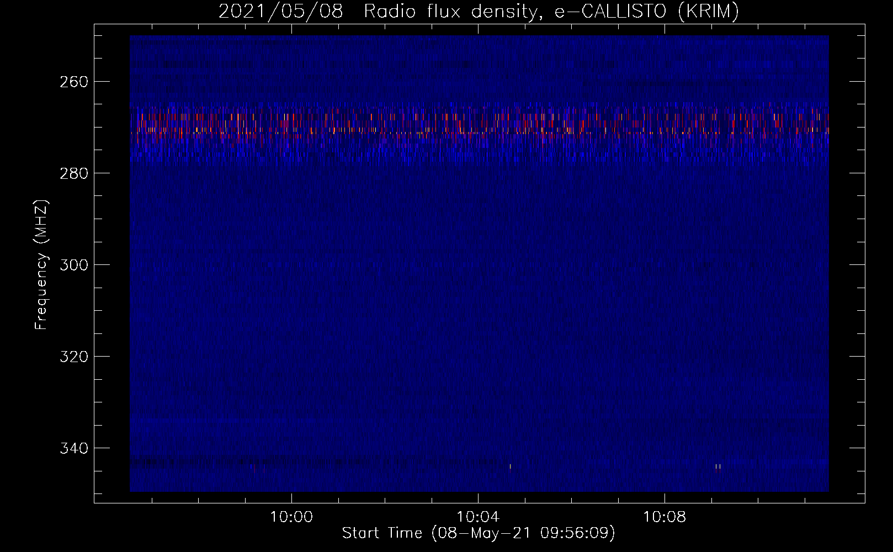Click the bright spike after 10:08 at 344 MHz

tap(718, 467)
